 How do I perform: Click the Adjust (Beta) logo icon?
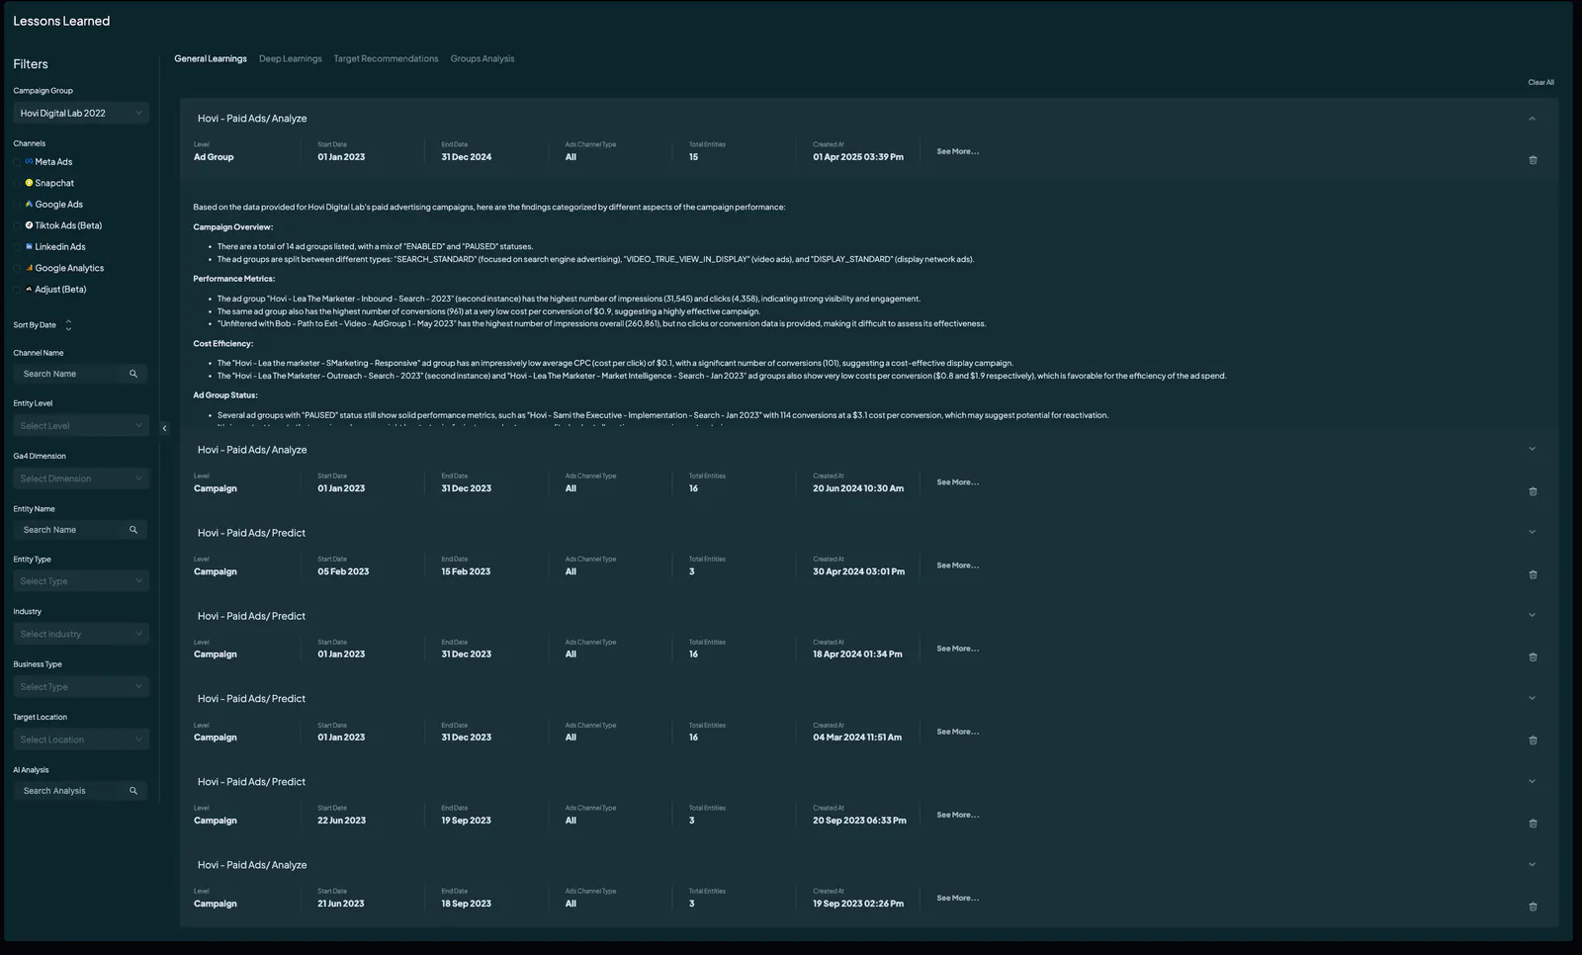[29, 289]
